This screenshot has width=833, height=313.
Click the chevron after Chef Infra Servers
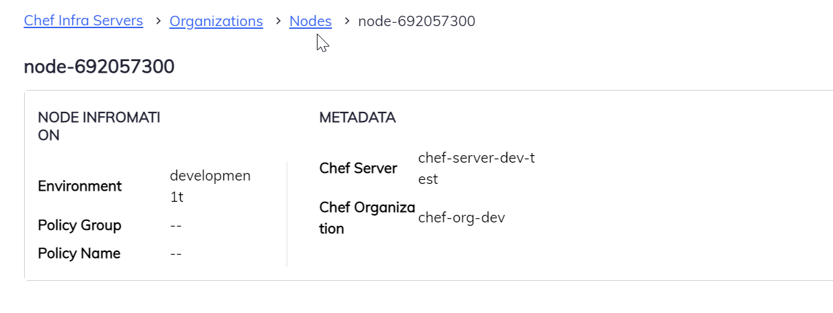157,21
